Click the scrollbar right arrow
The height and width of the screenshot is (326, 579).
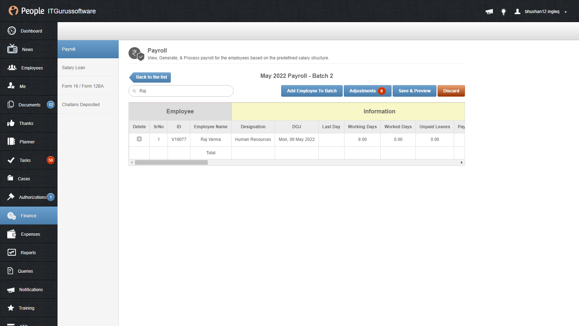pos(462,163)
